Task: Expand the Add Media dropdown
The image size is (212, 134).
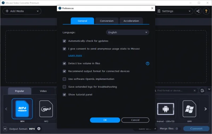Action: (x=37, y=11)
